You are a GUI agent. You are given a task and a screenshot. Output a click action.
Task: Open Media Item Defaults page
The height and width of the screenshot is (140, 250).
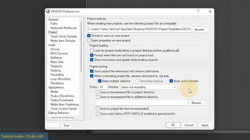[63, 40]
